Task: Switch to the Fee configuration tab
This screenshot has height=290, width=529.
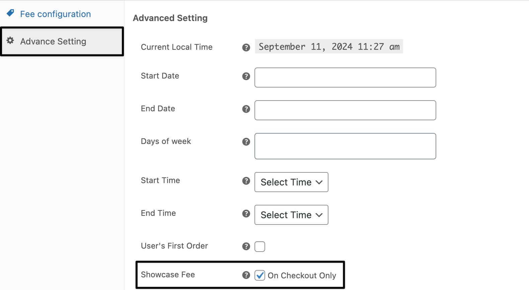Action: click(x=56, y=14)
